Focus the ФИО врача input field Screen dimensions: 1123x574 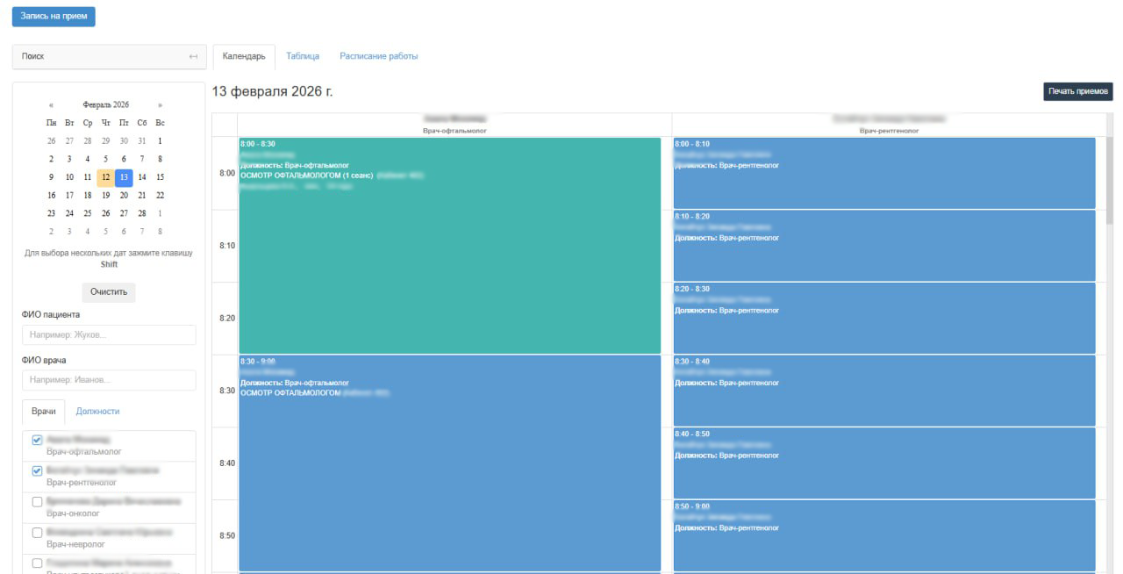[x=109, y=380]
